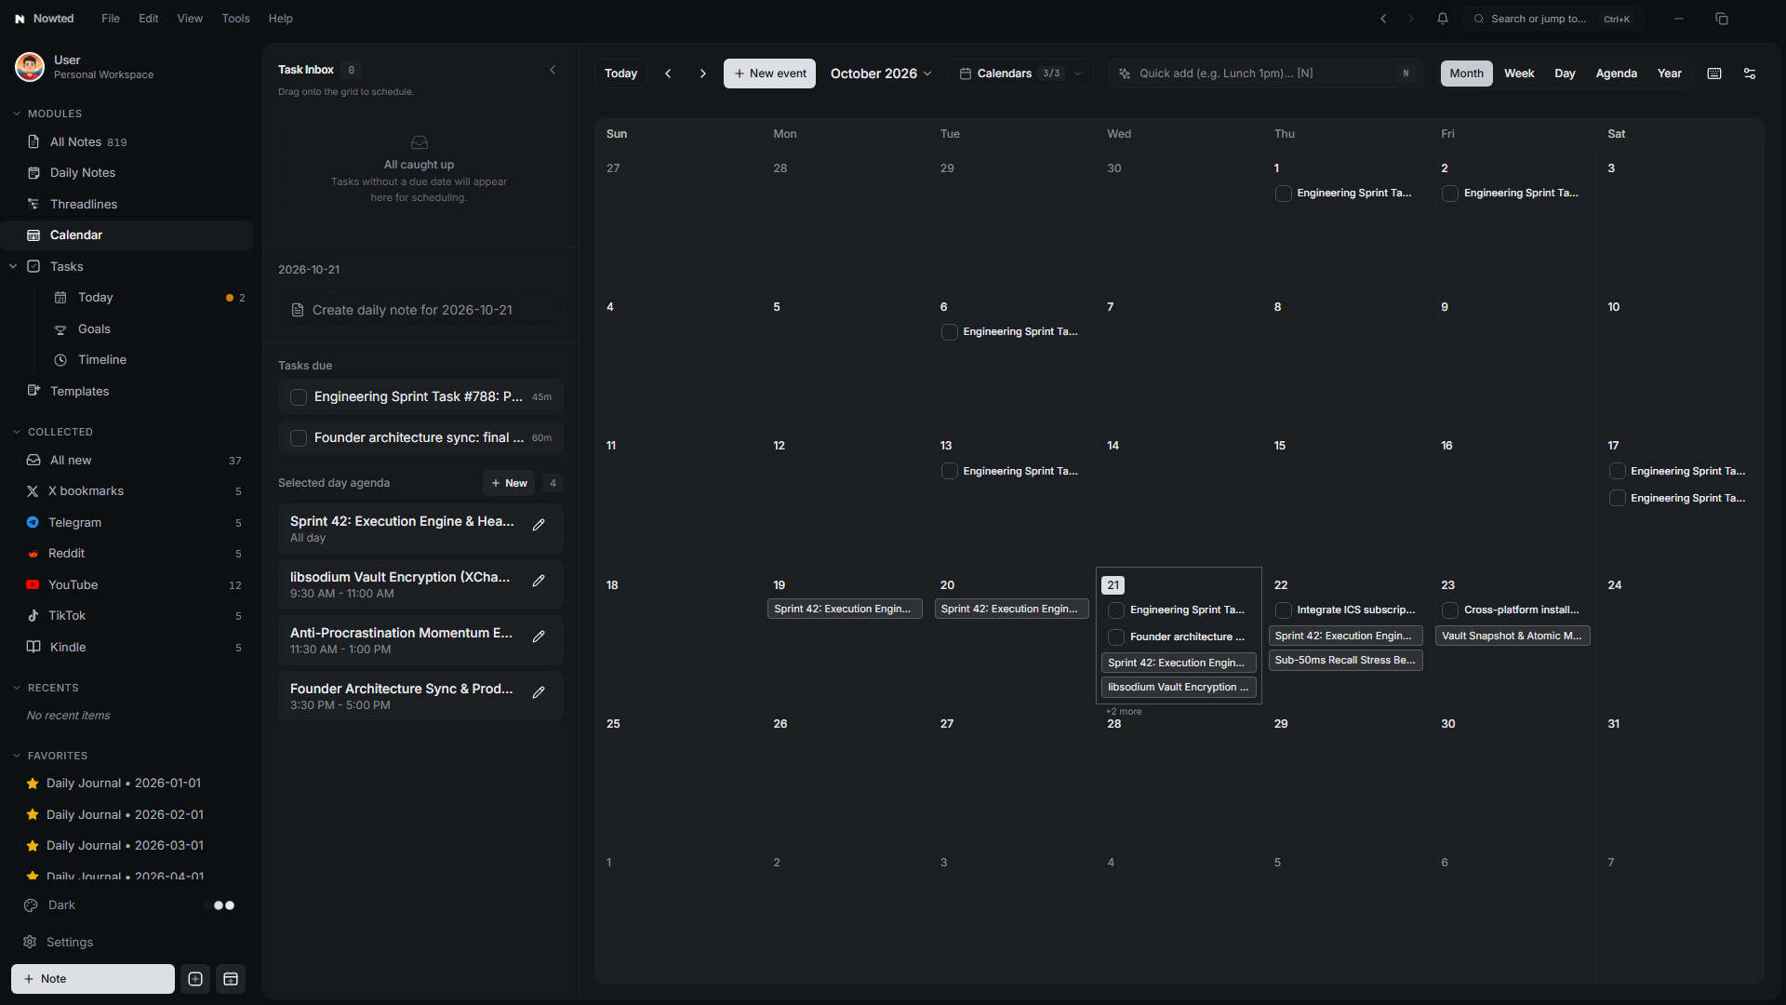Click the add-box icon next to Note
This screenshot has height=1005, width=1786.
(195, 979)
